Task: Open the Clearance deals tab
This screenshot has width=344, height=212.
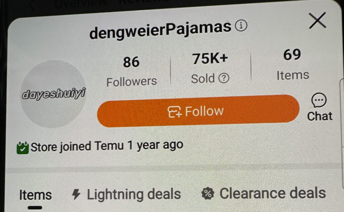Action: pos(263,193)
